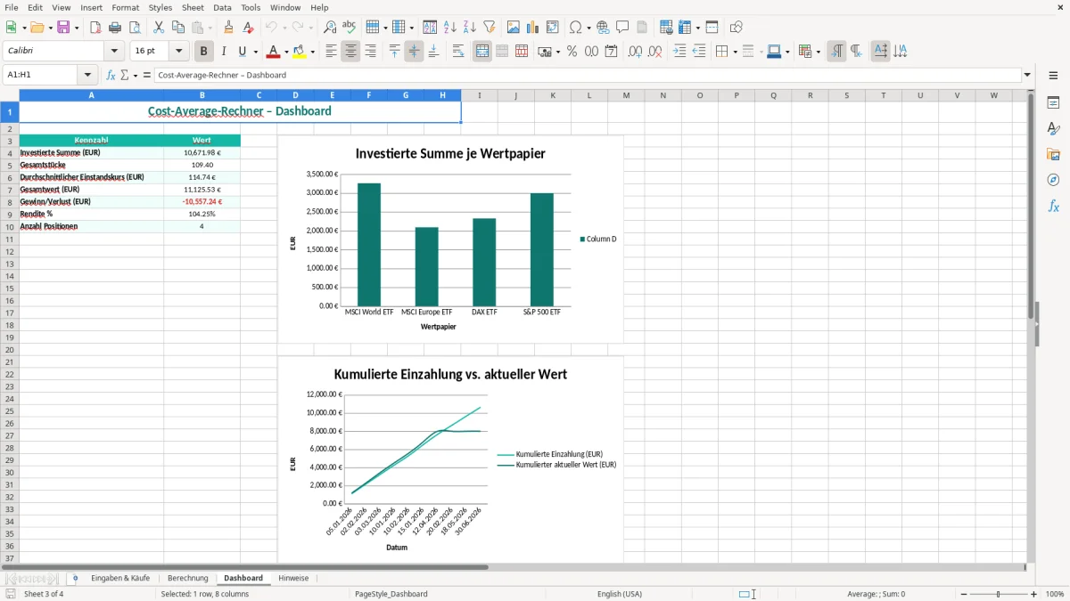Switch to the Berechnung sheet tab
Image resolution: width=1070 pixels, height=601 pixels.
(187, 579)
